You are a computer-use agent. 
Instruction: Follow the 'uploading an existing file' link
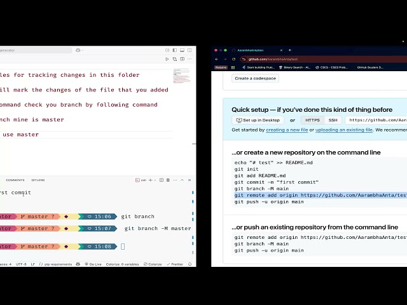(344, 130)
